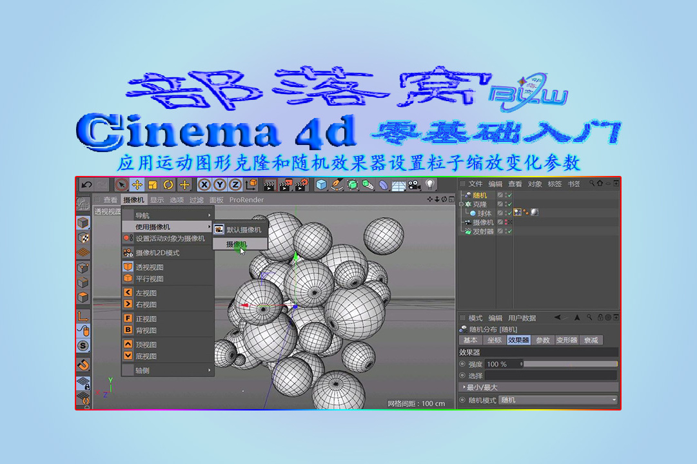Add a cube primitive object
This screenshot has height=464, width=697.
pyautogui.click(x=321, y=184)
